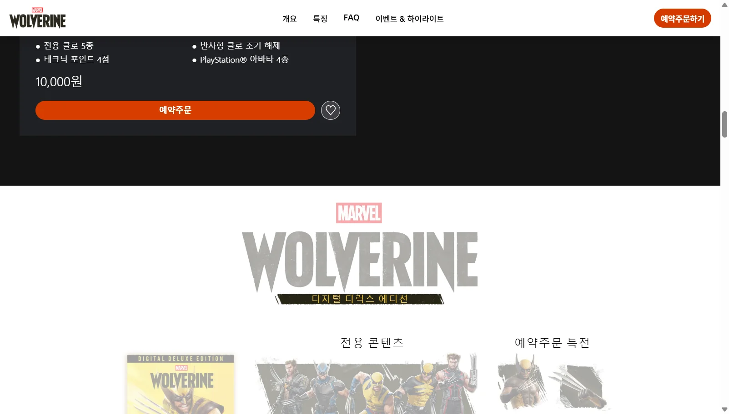Click the '전용 클로 5종' bullet text

point(68,46)
